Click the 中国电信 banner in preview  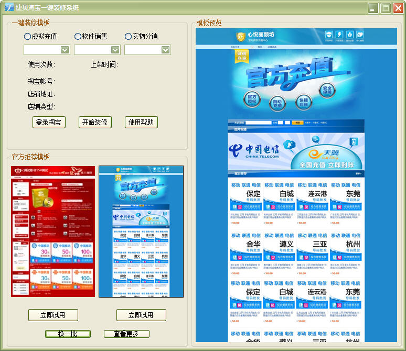click(x=296, y=151)
